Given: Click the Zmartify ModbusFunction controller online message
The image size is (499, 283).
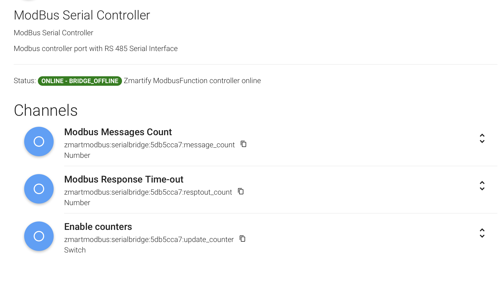Looking at the screenshot, I should (192, 81).
